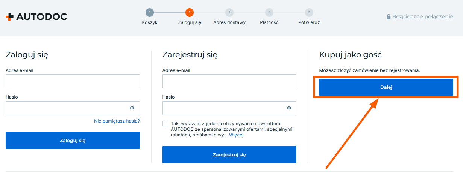The image size is (463, 172).
Task: Click the AUTODOC logo
Action: [36, 16]
